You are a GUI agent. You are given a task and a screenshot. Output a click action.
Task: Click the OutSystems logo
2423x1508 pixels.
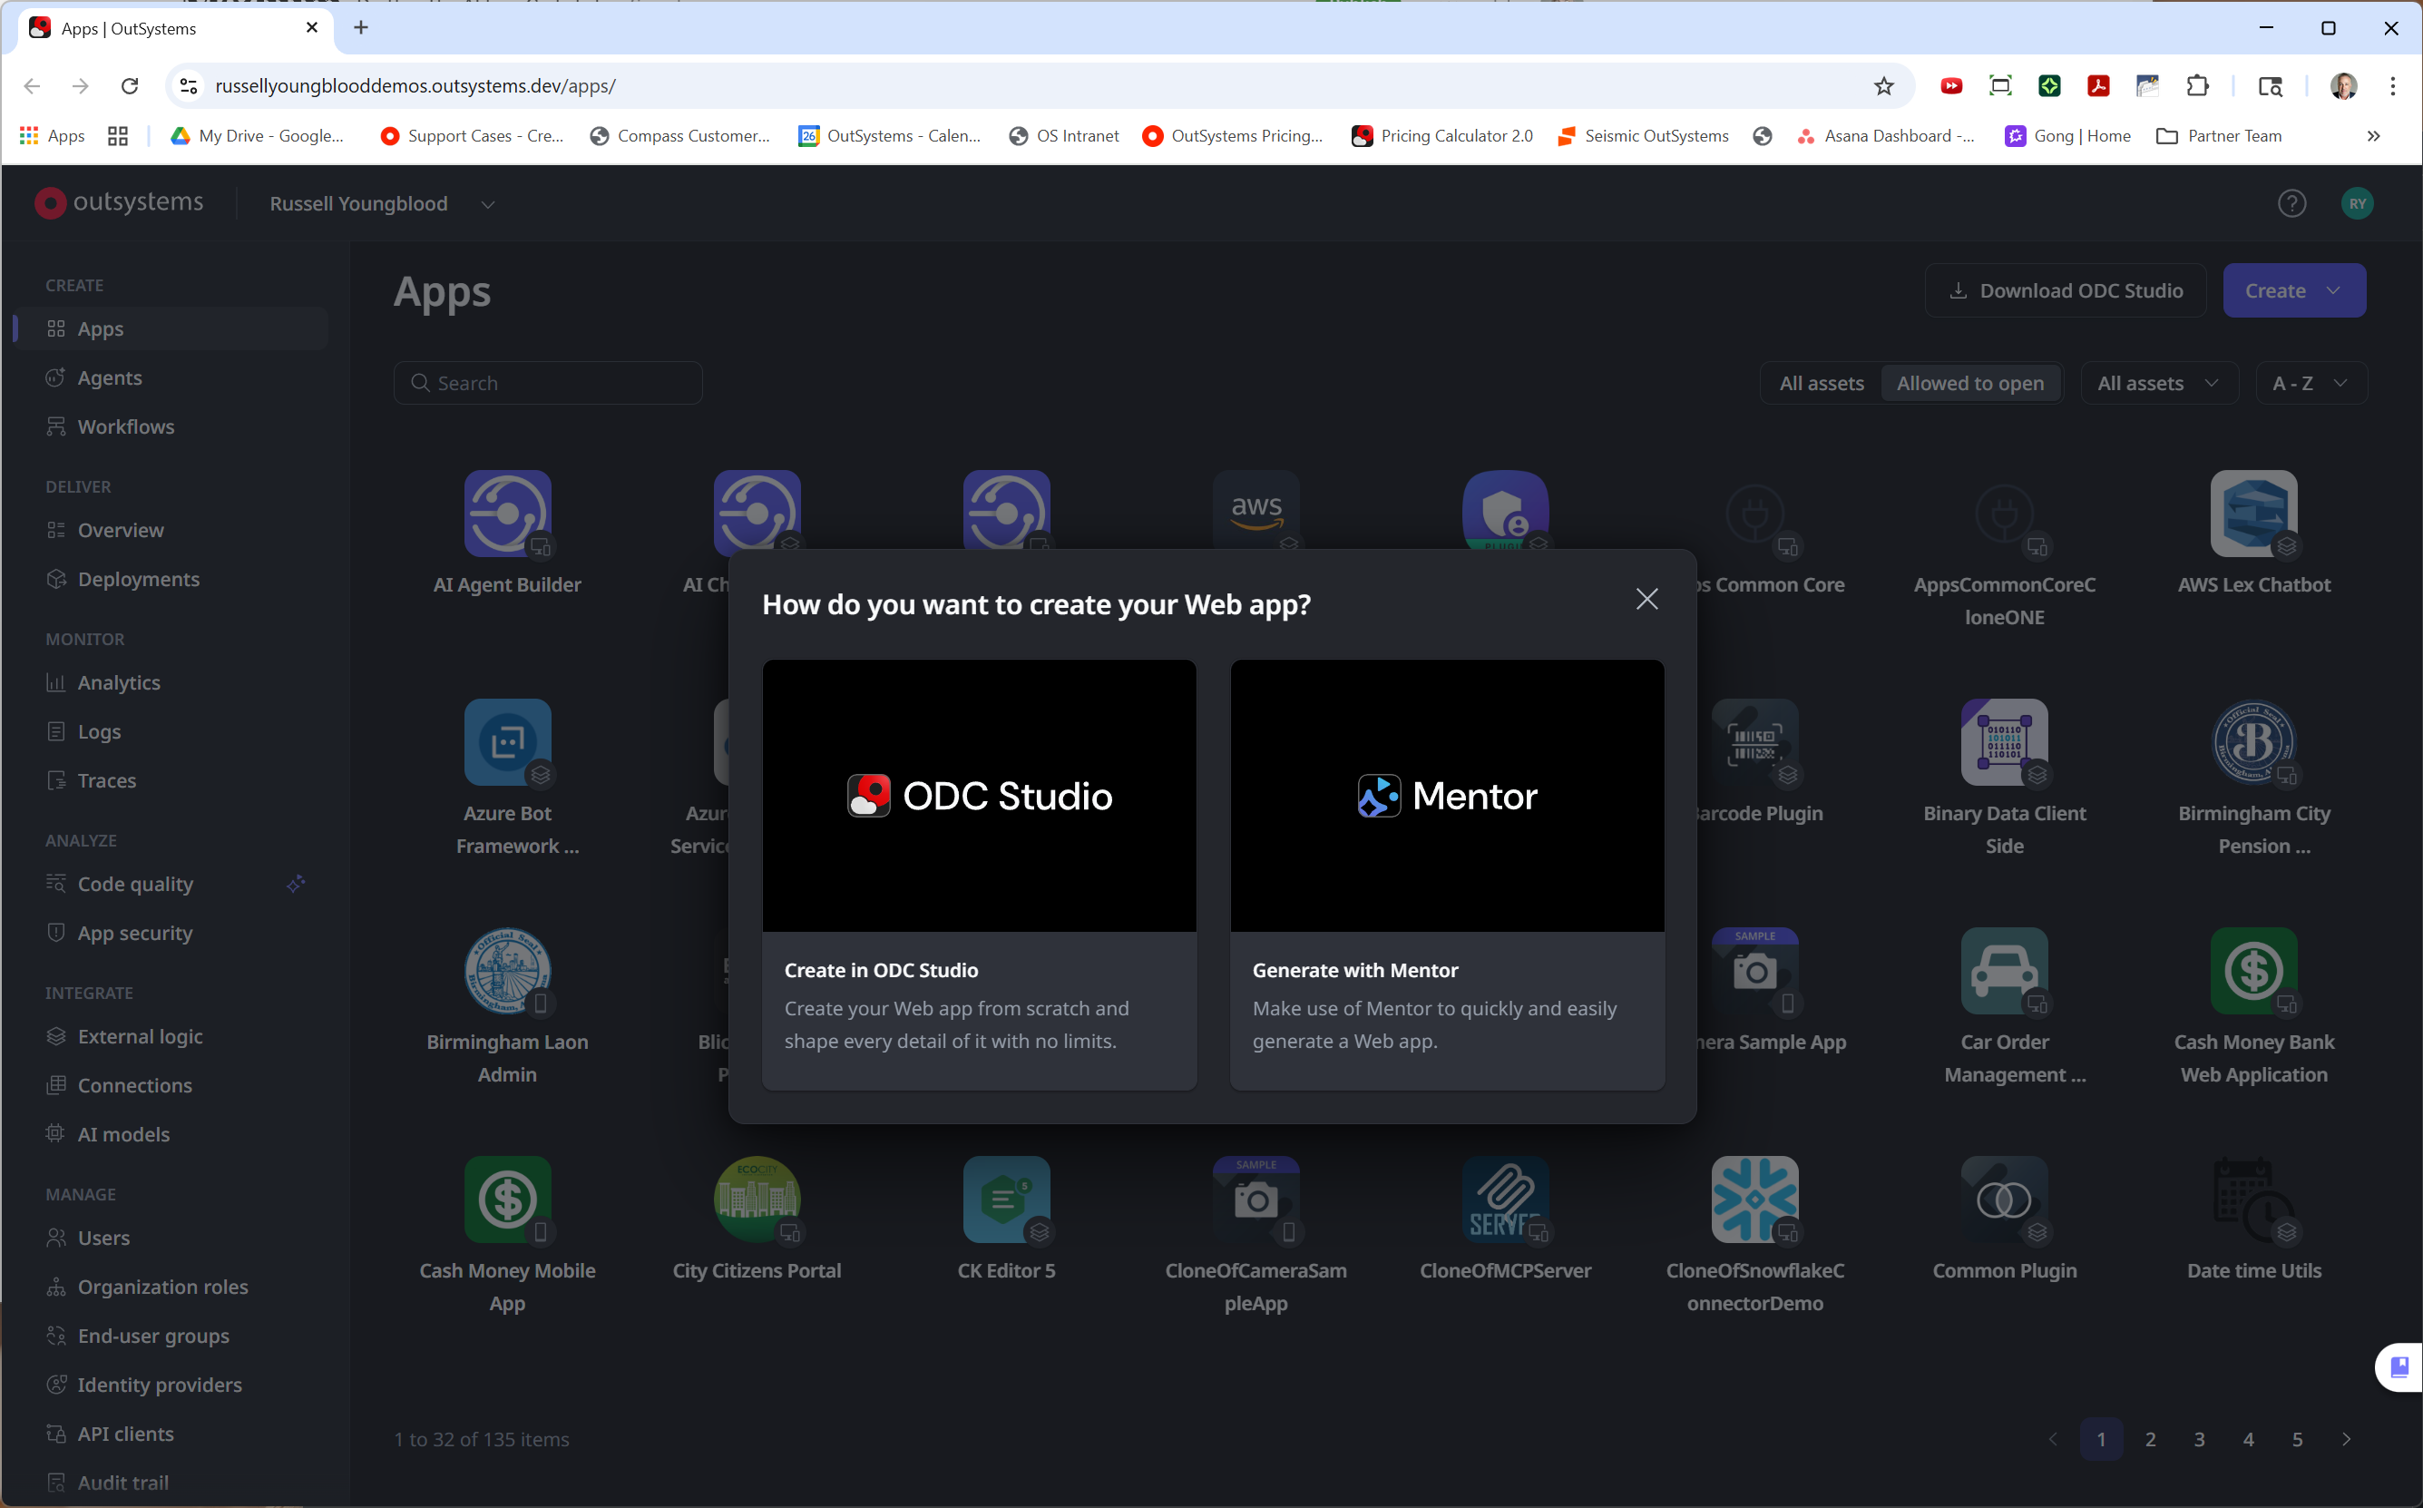click(120, 202)
